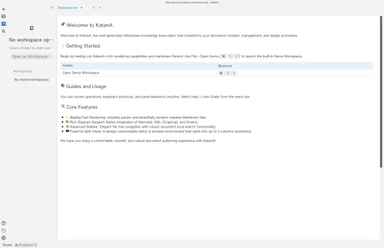
Task: Navigate forward with the right arrow
Action: tap(100, 8)
